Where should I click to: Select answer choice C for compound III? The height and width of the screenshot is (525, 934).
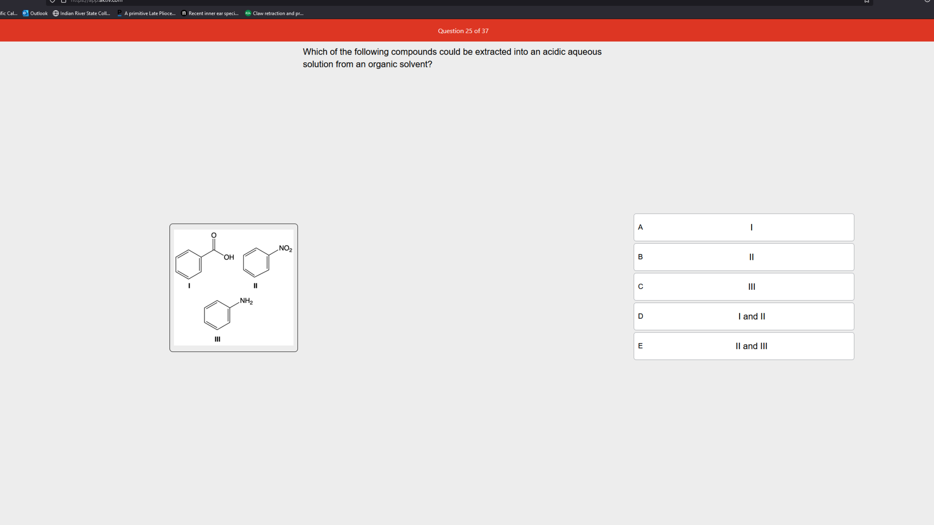[744, 287]
